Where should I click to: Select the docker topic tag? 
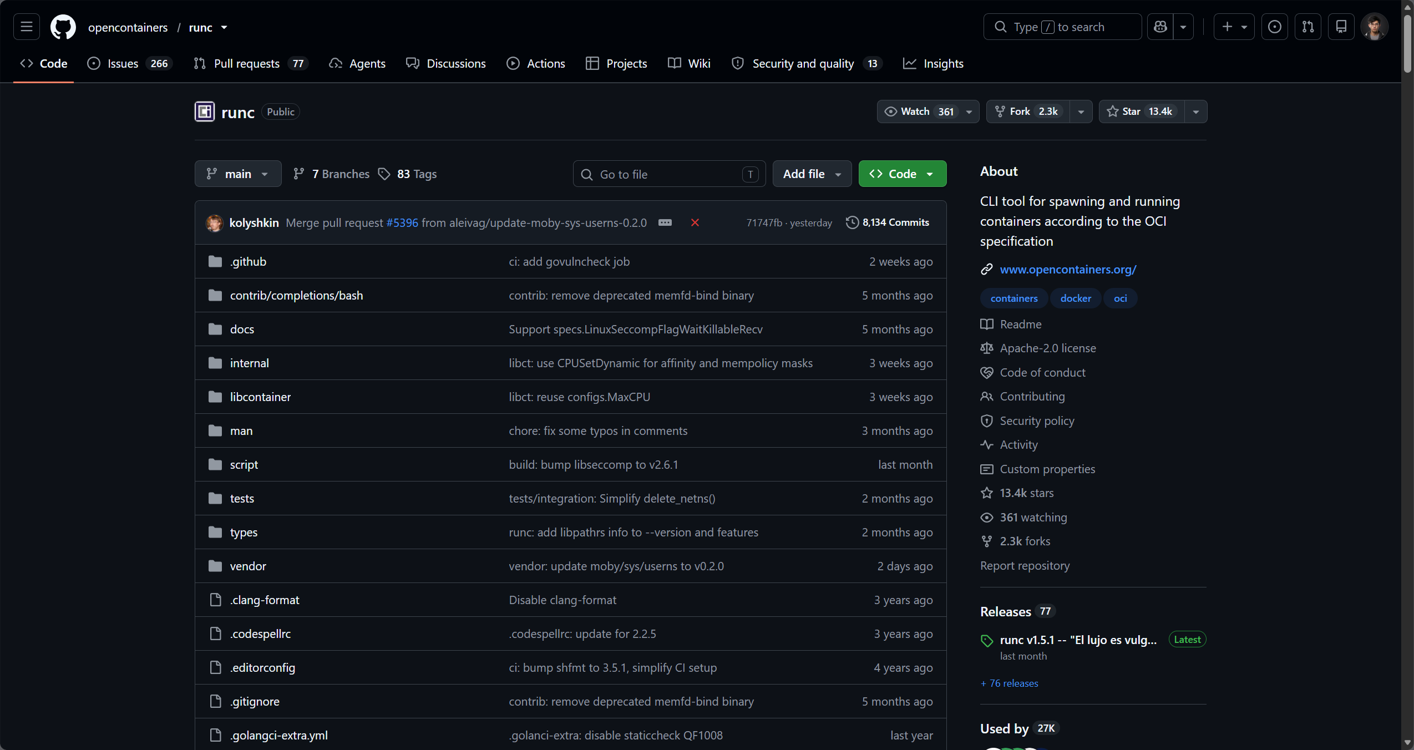[1076, 298]
